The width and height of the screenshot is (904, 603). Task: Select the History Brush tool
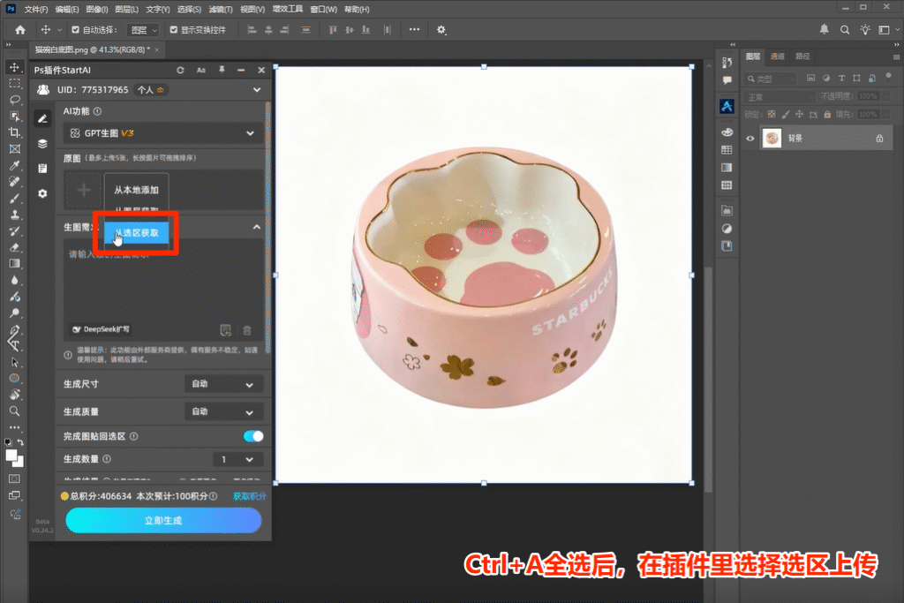[x=14, y=231]
